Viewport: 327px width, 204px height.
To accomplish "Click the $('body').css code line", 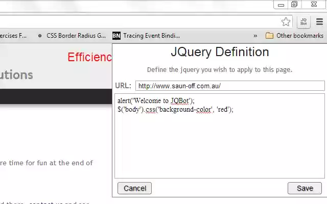I will pyautogui.click(x=175, y=109).
